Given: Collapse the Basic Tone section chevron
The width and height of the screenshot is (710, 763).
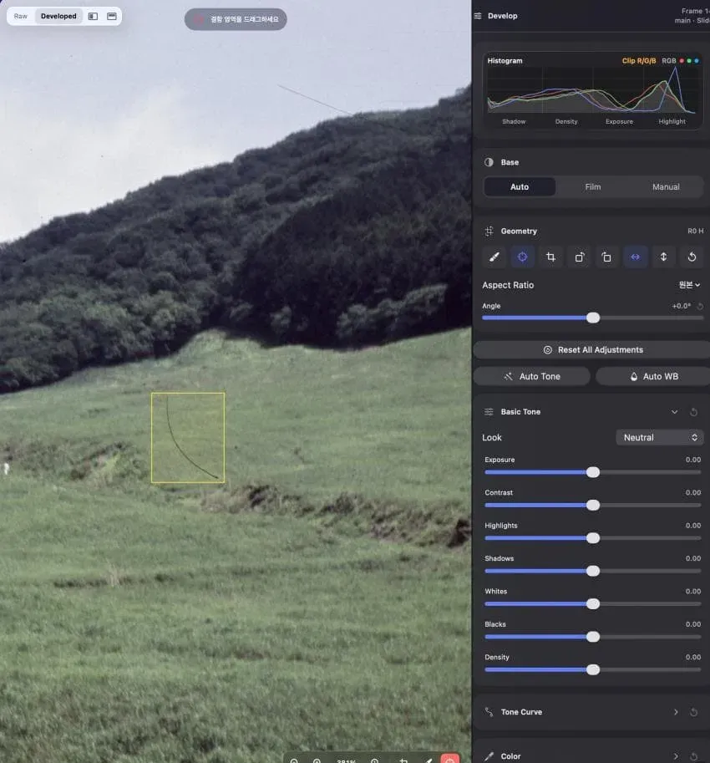Looking at the screenshot, I should [675, 412].
